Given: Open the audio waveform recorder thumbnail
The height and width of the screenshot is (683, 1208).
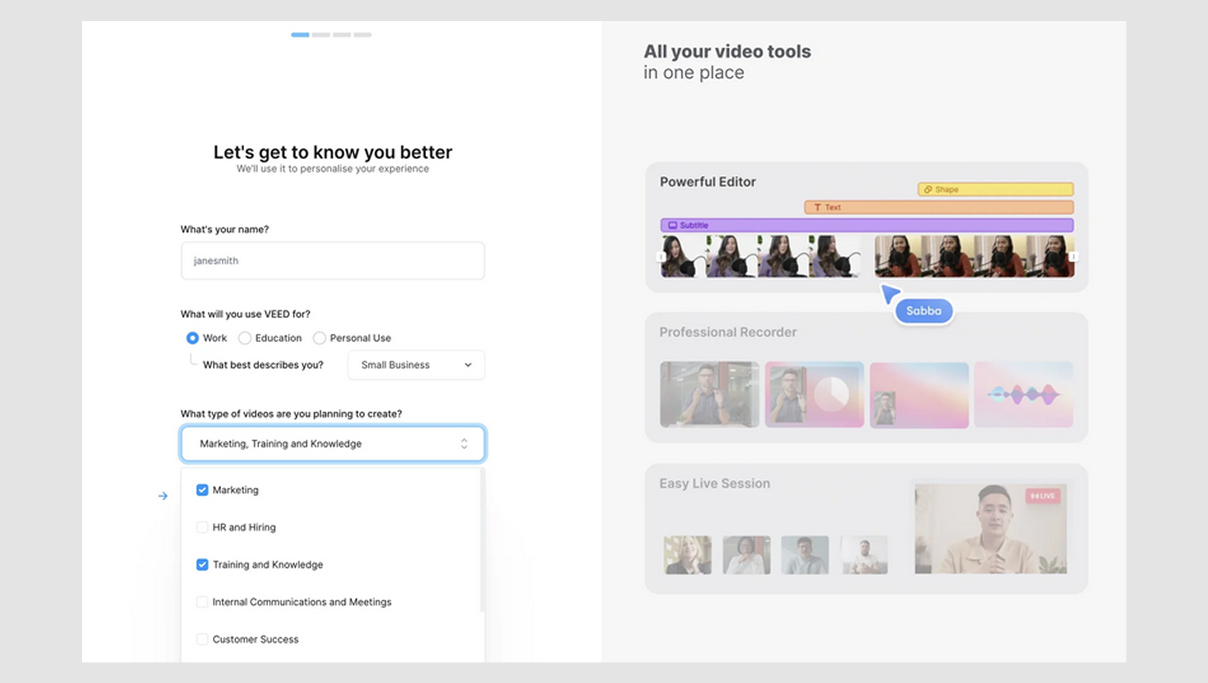Looking at the screenshot, I should click(1024, 395).
